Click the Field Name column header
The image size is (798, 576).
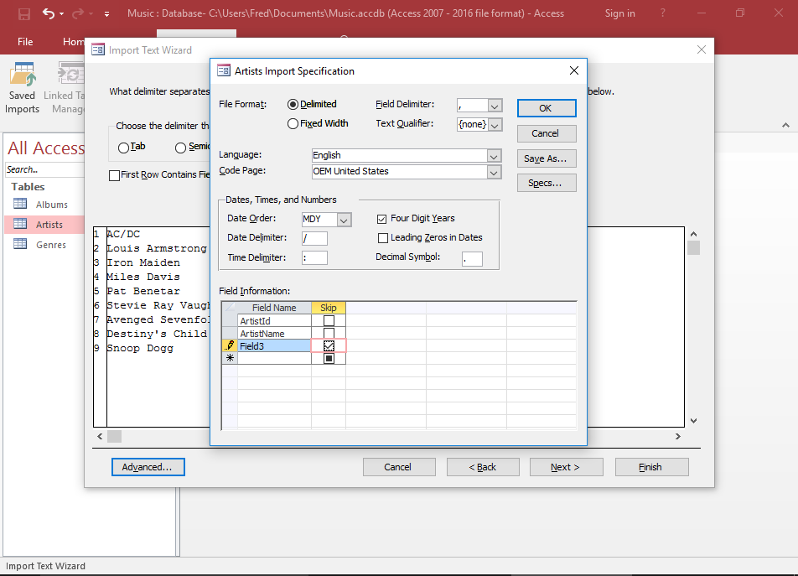(x=274, y=308)
